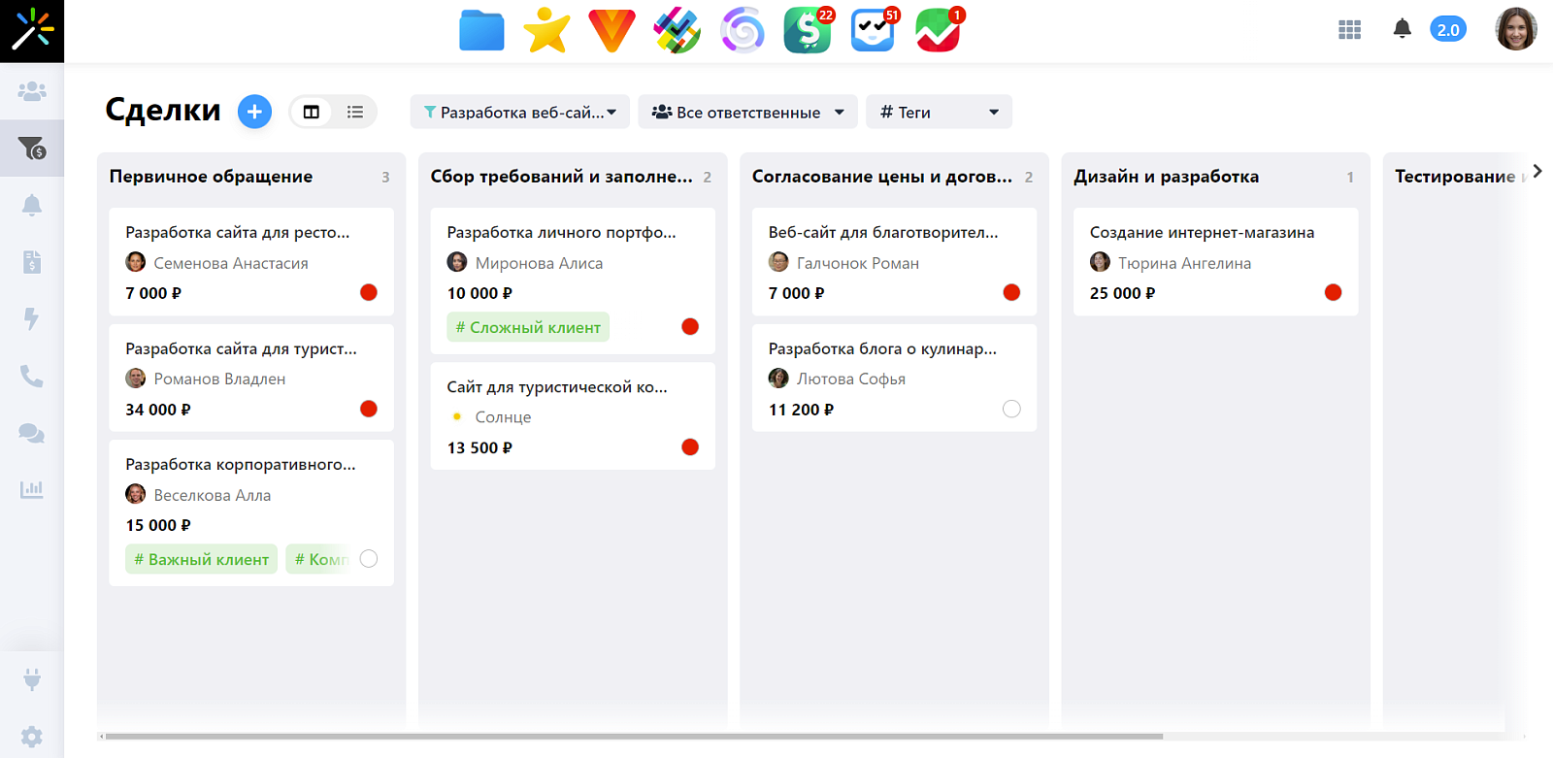Open the automation lightning icon in sidebar
The width and height of the screenshot is (1553, 758).
32,318
